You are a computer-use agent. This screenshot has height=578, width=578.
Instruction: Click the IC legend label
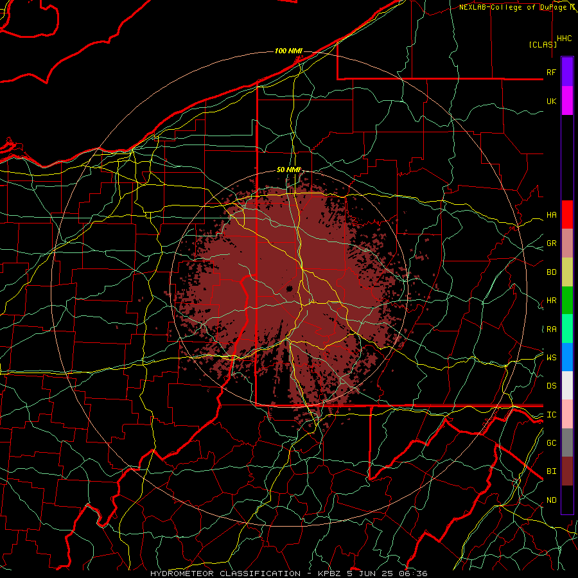(x=551, y=415)
